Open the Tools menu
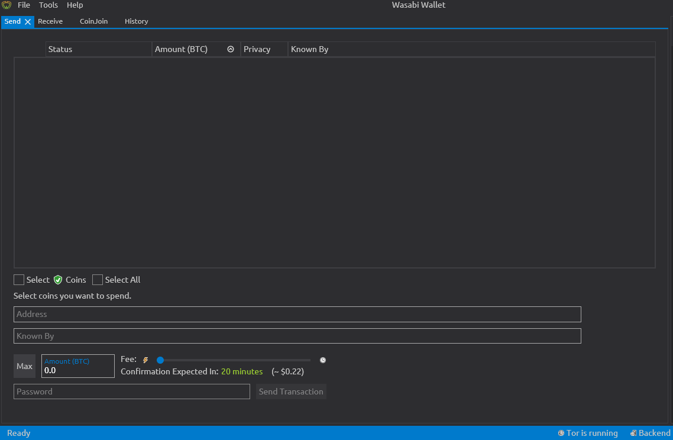 48,5
